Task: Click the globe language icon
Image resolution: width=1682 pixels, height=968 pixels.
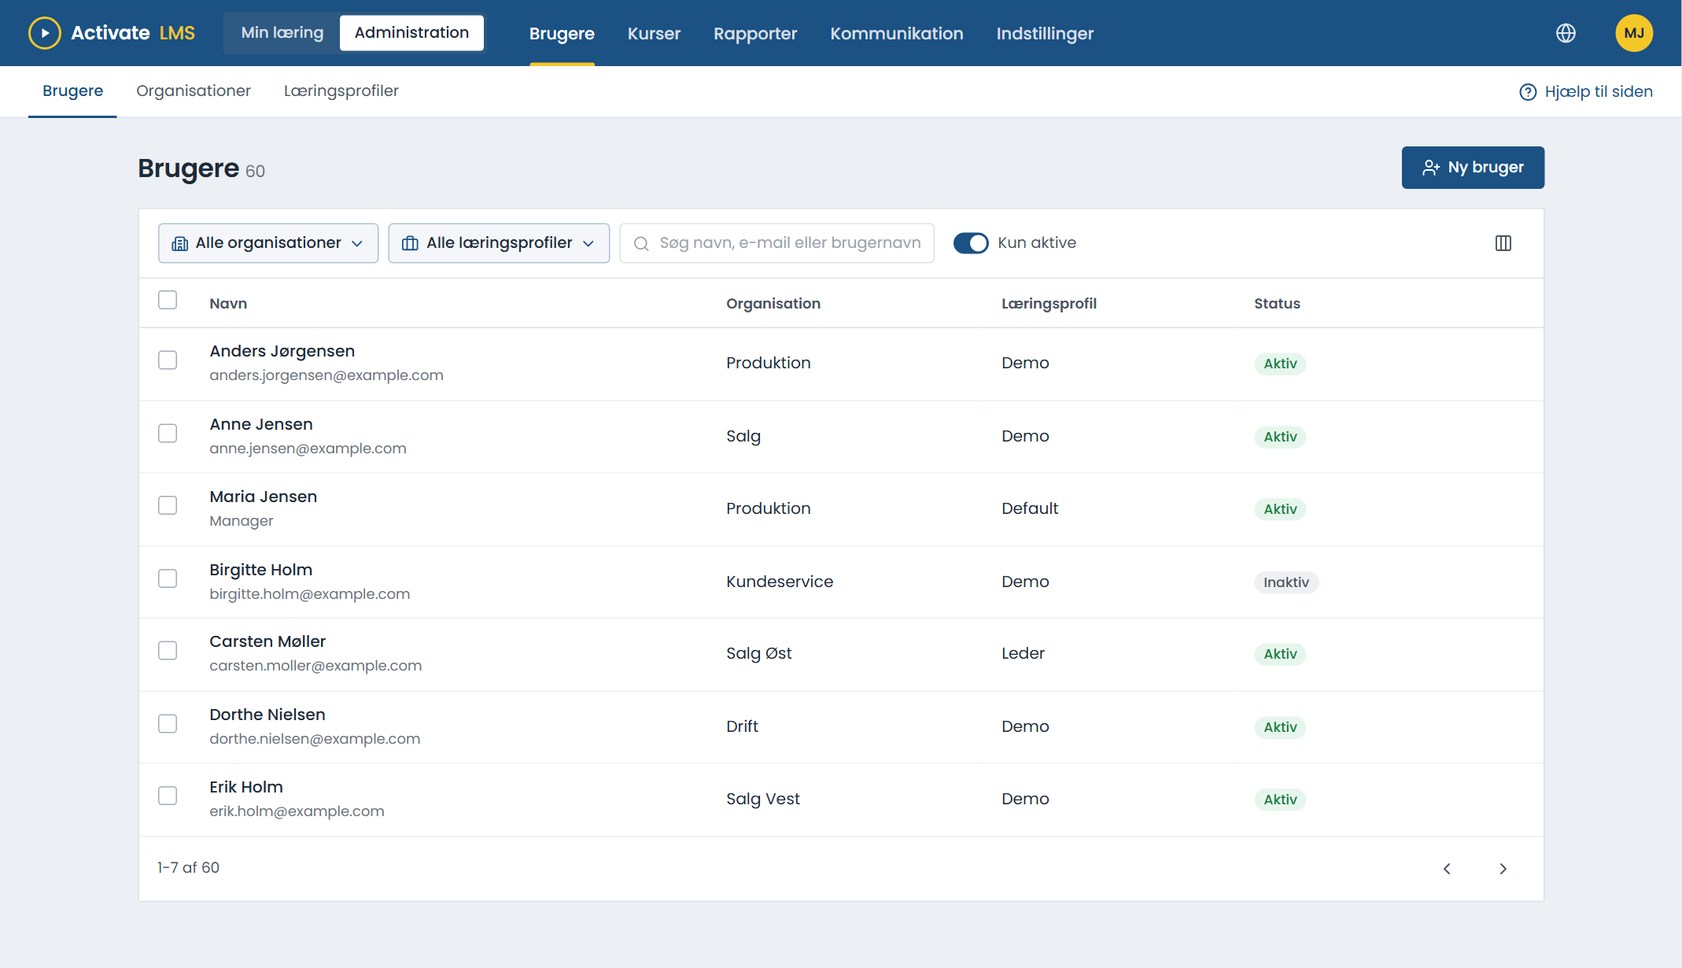Action: point(1566,33)
